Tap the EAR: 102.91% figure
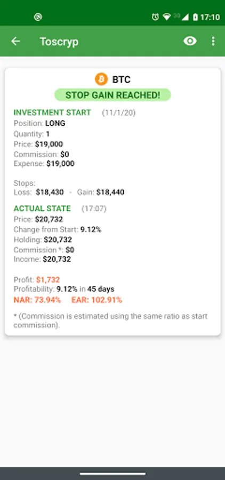This screenshot has height=480, width=225. 97,300
